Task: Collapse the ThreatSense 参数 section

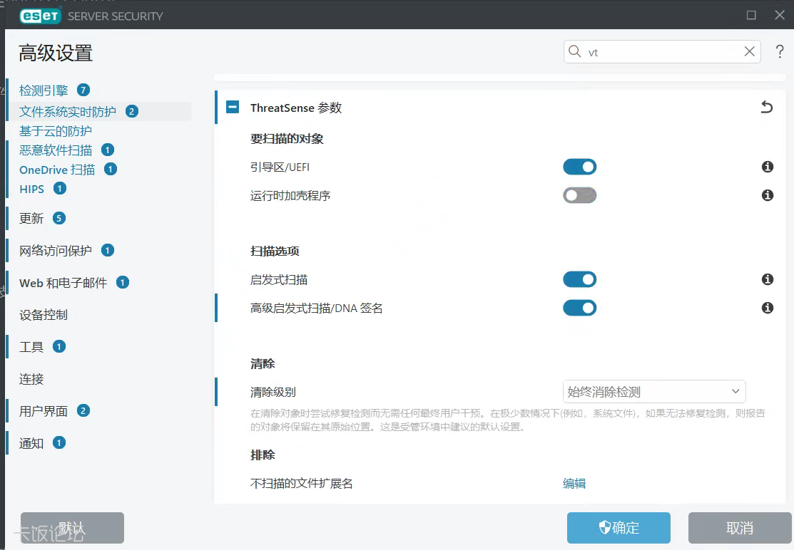Action: [x=233, y=107]
